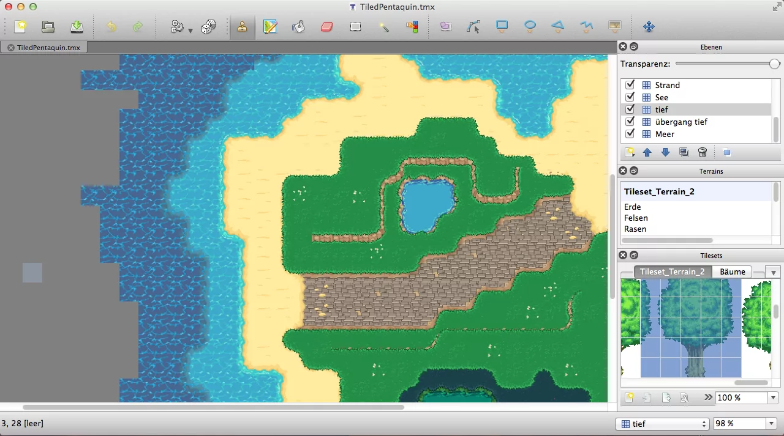Select the Same Tile select tool

pos(412,27)
